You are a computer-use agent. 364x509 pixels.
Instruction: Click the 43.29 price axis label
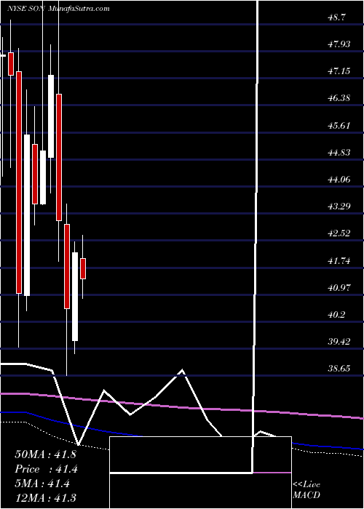click(339, 206)
